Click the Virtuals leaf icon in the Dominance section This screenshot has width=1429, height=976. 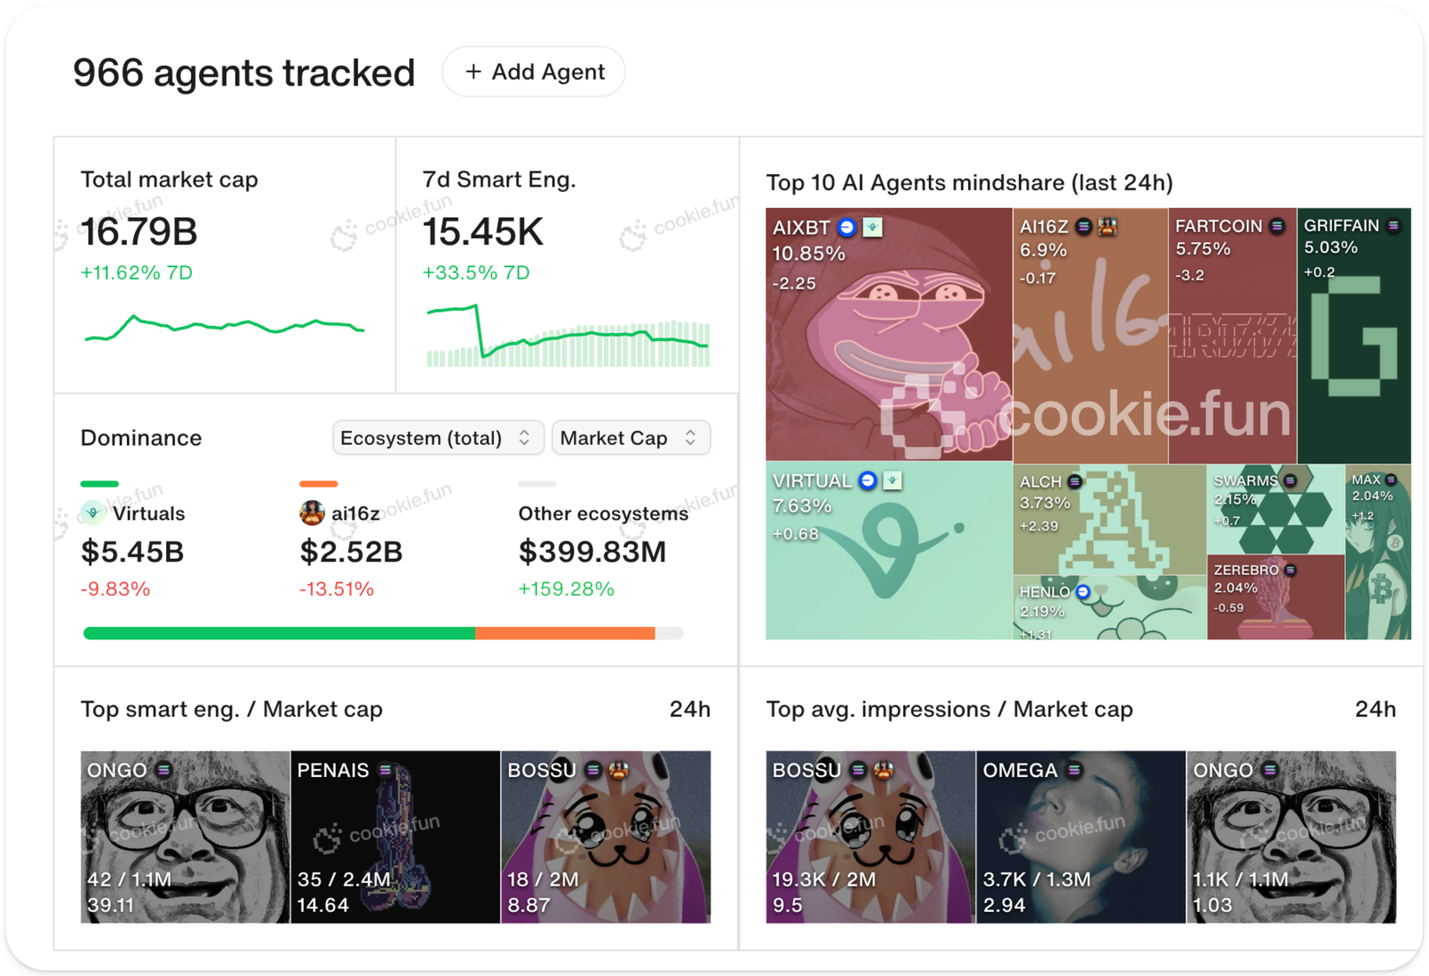[95, 513]
